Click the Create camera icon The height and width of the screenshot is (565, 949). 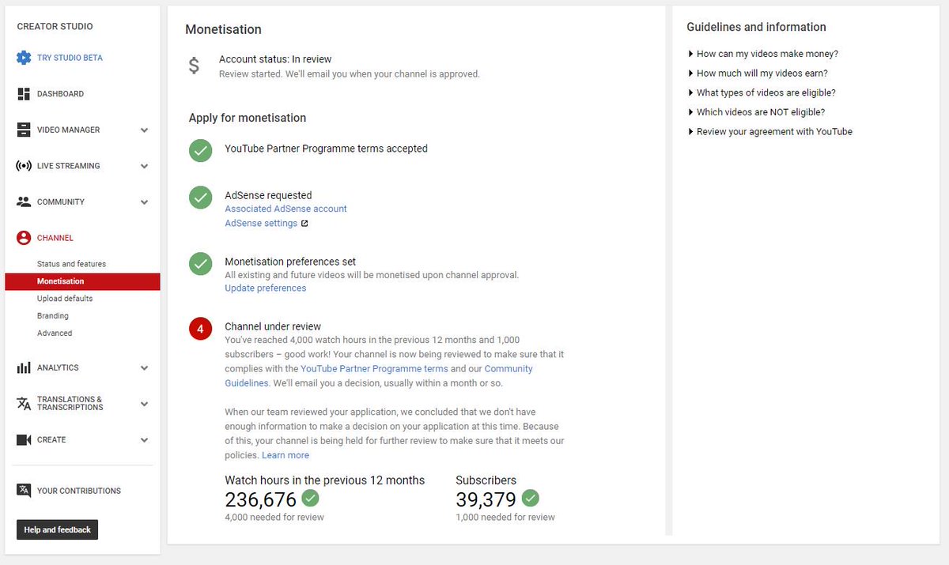pos(24,439)
